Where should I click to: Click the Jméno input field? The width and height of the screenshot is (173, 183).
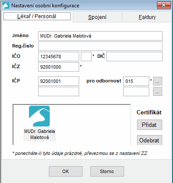click(x=100, y=36)
